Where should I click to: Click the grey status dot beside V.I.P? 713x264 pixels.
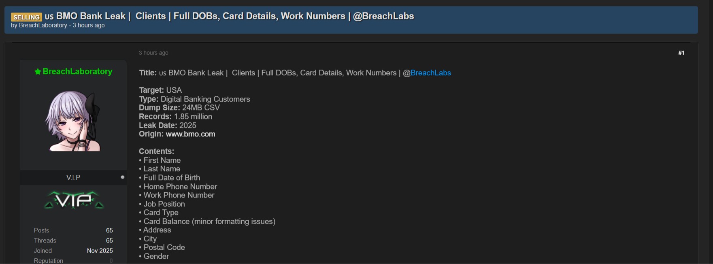click(x=123, y=177)
